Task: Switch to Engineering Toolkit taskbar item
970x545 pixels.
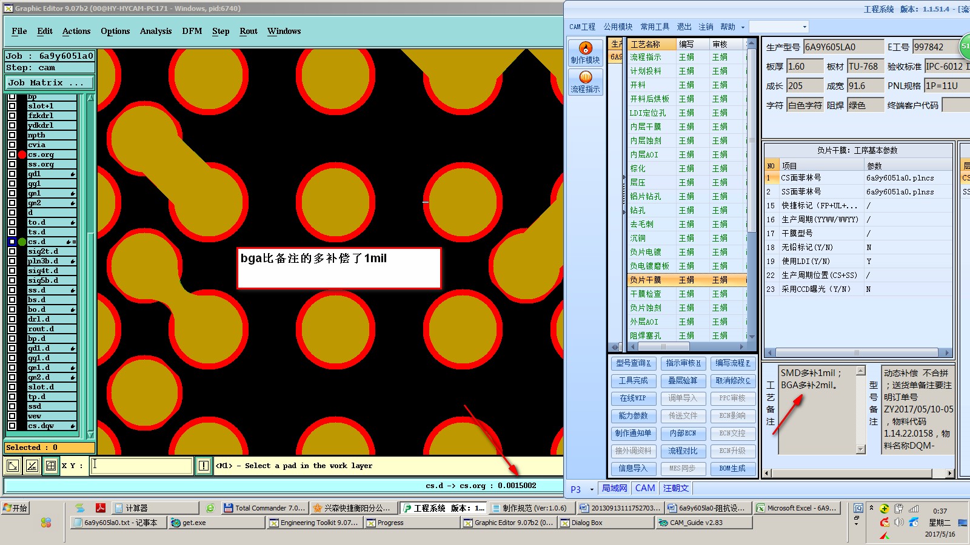Action: [314, 523]
